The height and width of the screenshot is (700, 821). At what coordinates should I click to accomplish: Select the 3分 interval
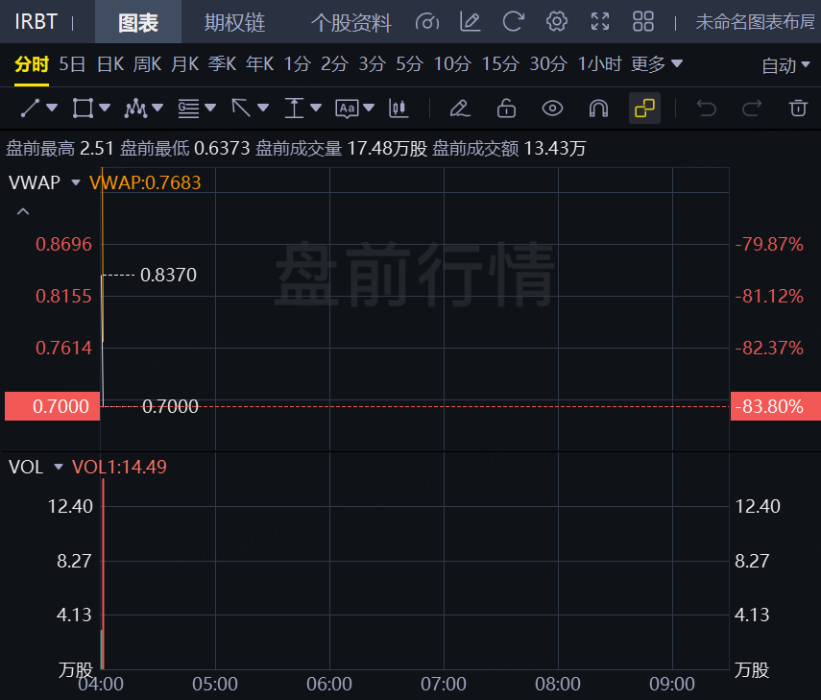coord(372,64)
